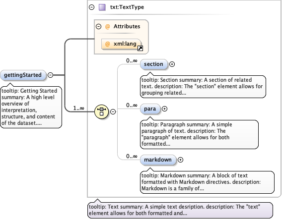Select the xml:lang attribute box
The height and width of the screenshot is (220, 282).
pos(121,44)
